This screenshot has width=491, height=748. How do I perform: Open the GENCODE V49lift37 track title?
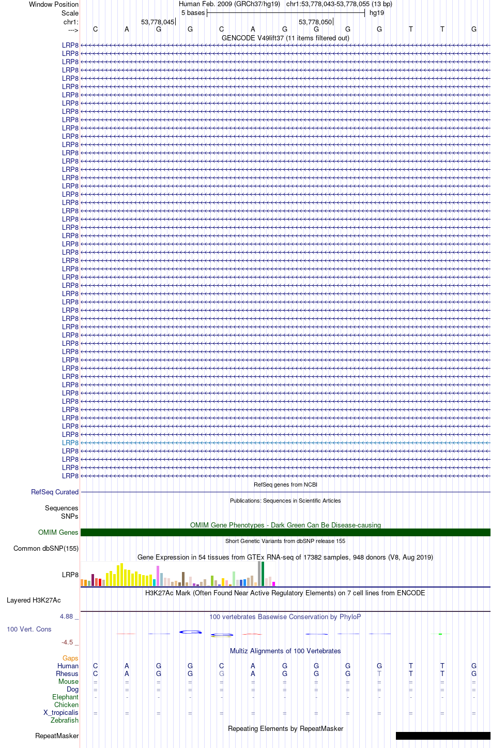point(285,38)
